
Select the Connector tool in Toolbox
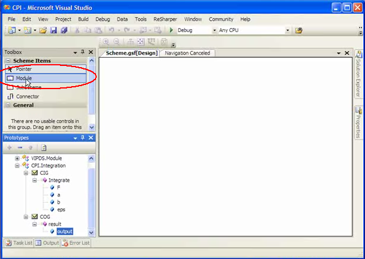(46, 96)
